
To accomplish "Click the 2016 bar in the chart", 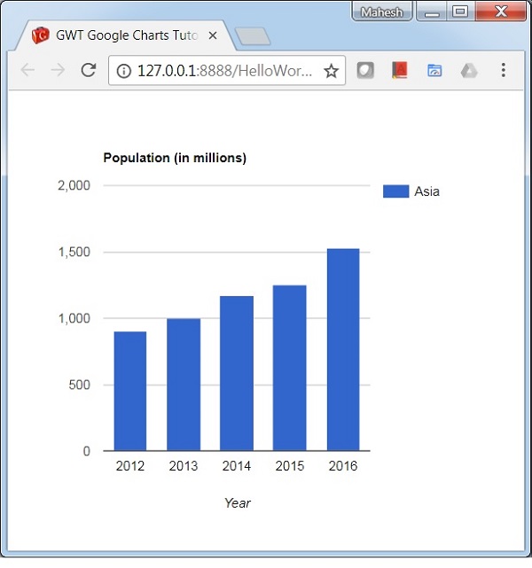I will pyautogui.click(x=343, y=350).
